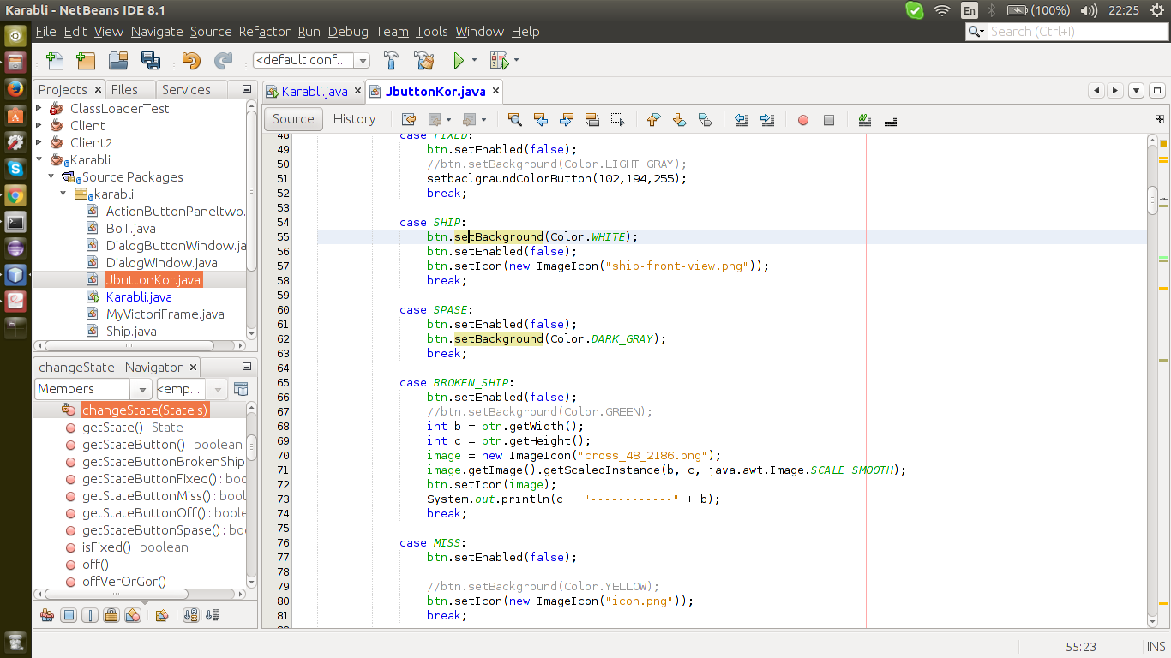Viewport: 1171px width, 658px height.
Task: Switch to the Karabli.java editor tab
Action: 314,91
